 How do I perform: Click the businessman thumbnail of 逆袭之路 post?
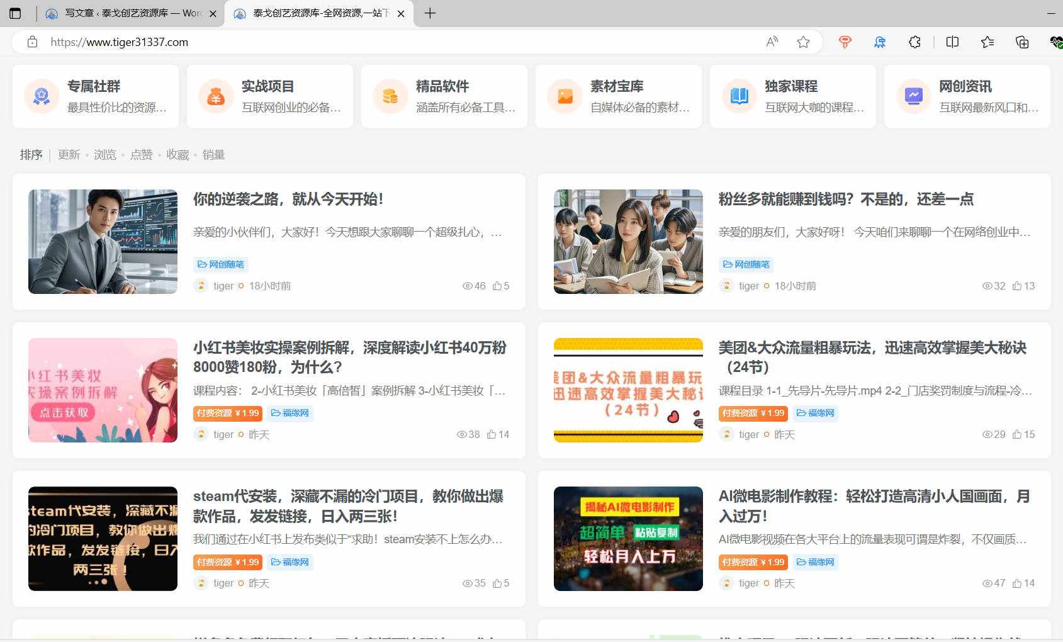(x=103, y=242)
